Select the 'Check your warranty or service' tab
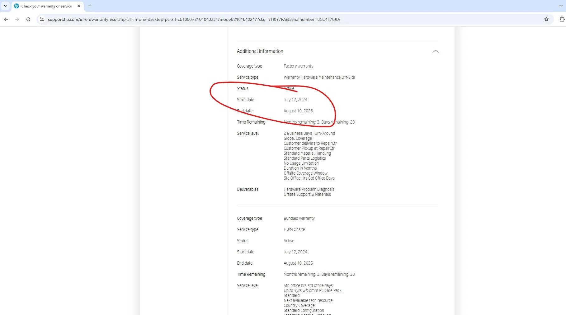This screenshot has width=566, height=315. pyautogui.click(x=47, y=6)
